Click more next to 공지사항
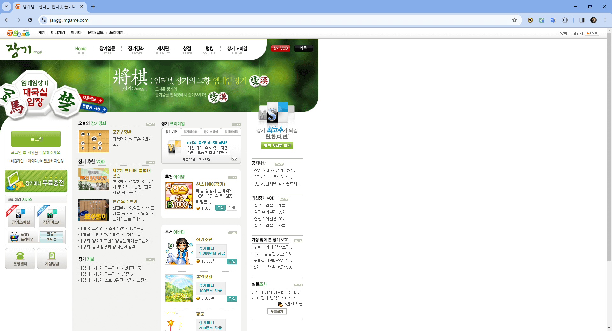 coord(279,164)
